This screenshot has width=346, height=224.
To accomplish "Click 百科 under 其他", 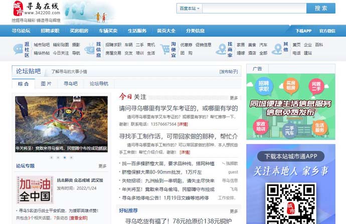I will [x=319, y=45].
